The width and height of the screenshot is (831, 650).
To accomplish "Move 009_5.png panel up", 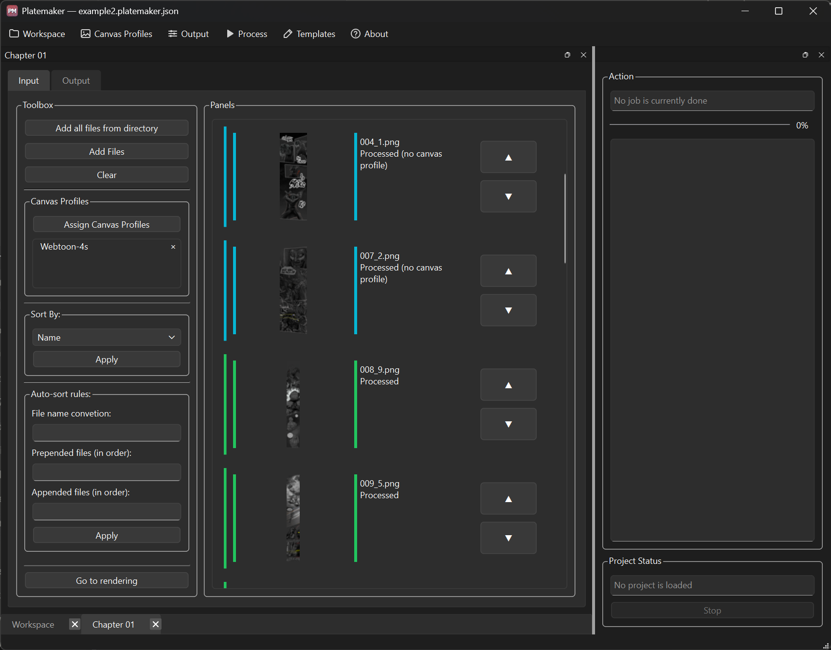I will point(508,499).
